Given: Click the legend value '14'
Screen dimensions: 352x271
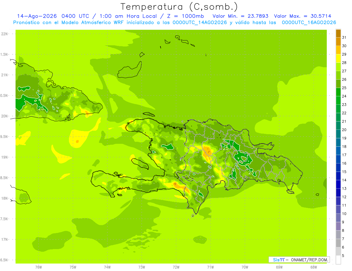Looking at the screenshot, I should tap(344, 180).
